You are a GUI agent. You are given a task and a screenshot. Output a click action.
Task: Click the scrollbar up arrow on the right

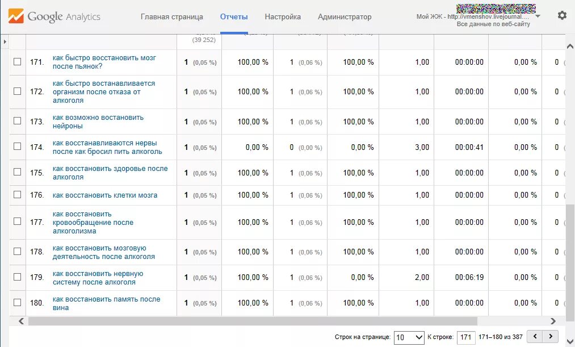pos(570,46)
